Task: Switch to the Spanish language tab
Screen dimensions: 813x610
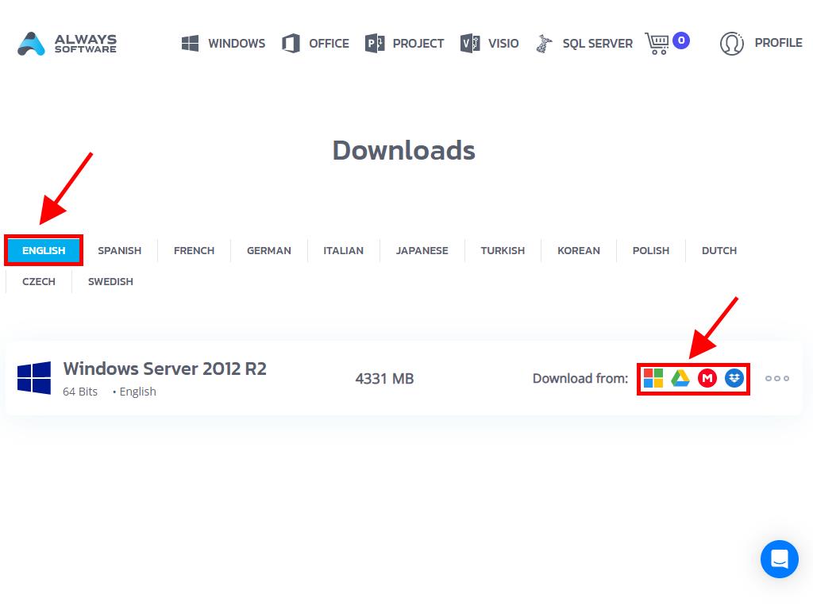Action: [x=119, y=250]
